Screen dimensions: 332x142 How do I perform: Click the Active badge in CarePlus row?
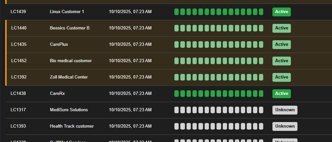coord(281,44)
